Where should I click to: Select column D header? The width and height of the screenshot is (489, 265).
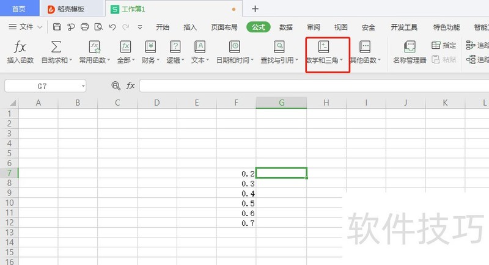[157, 103]
